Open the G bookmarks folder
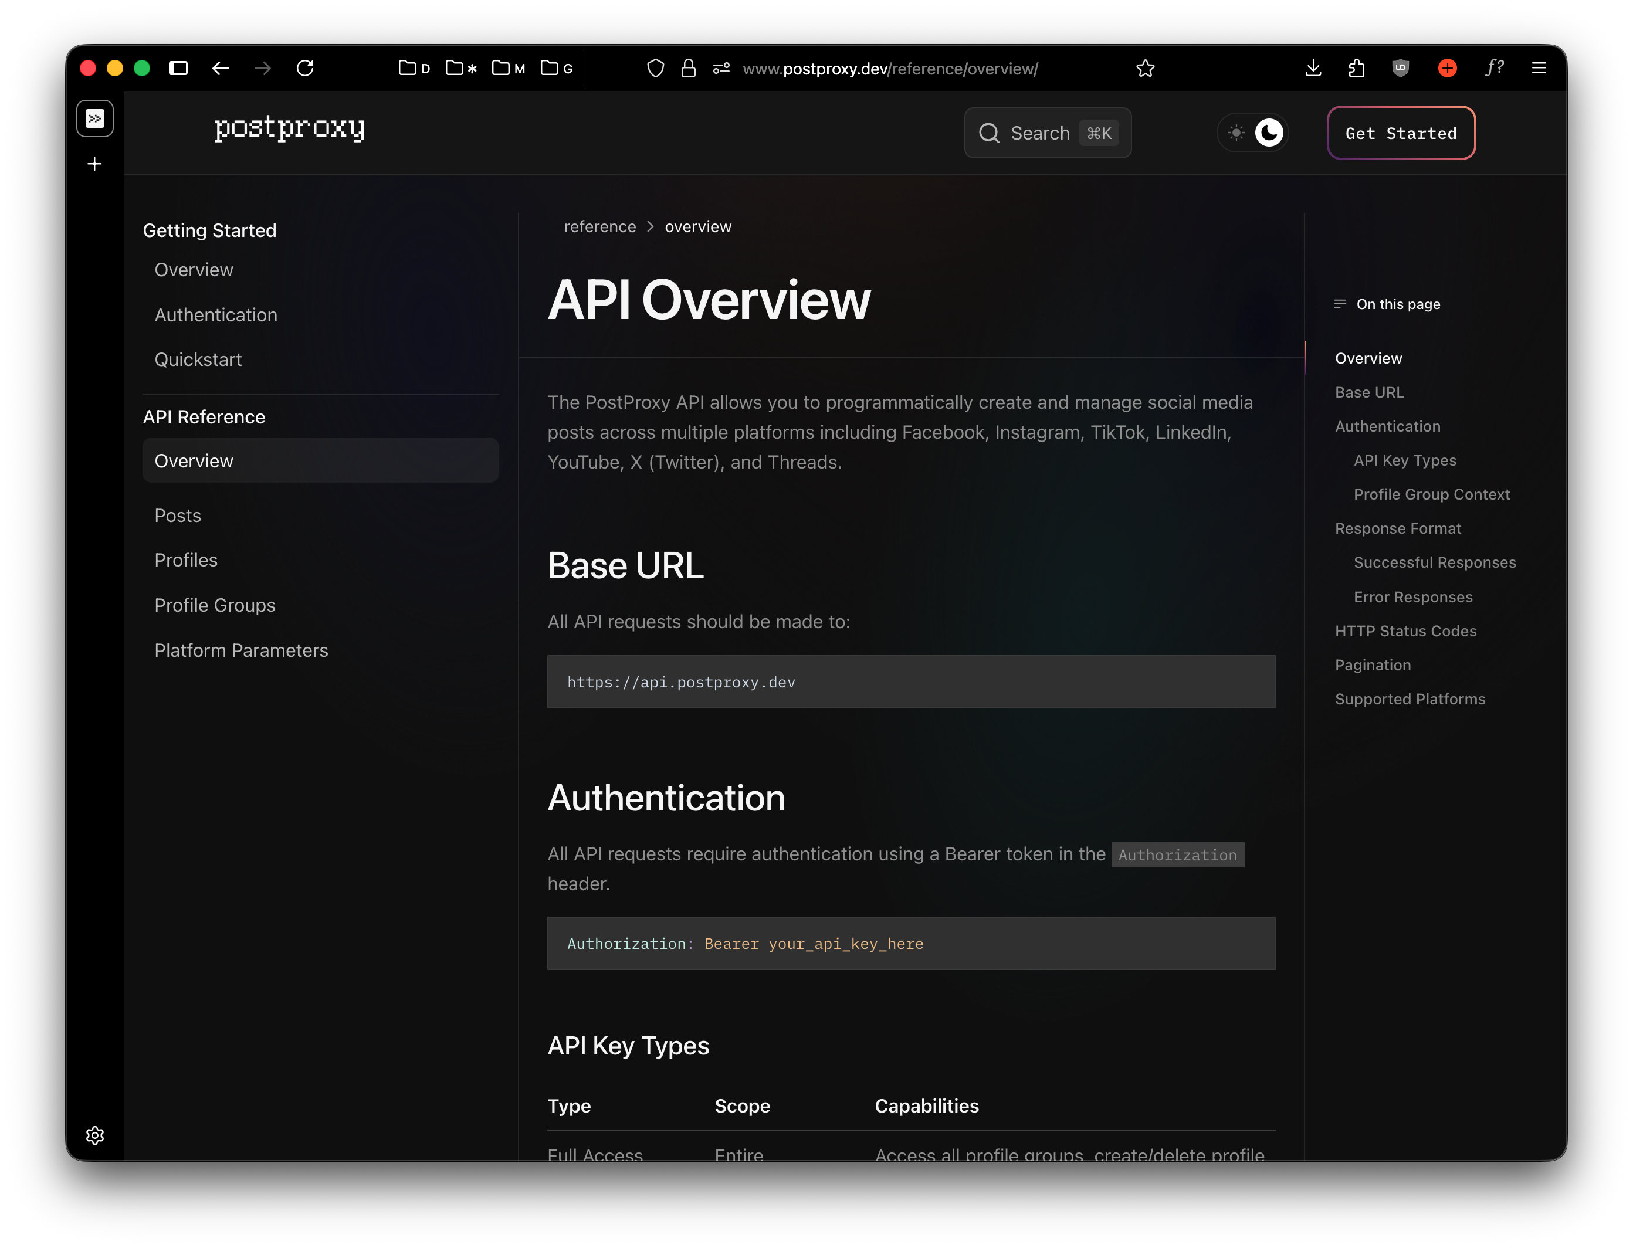The image size is (1633, 1248). point(557,69)
